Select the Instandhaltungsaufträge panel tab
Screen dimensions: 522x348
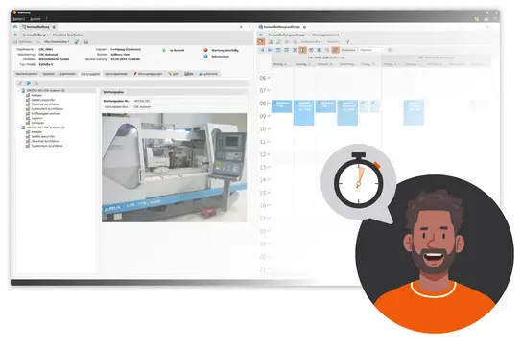(282, 27)
